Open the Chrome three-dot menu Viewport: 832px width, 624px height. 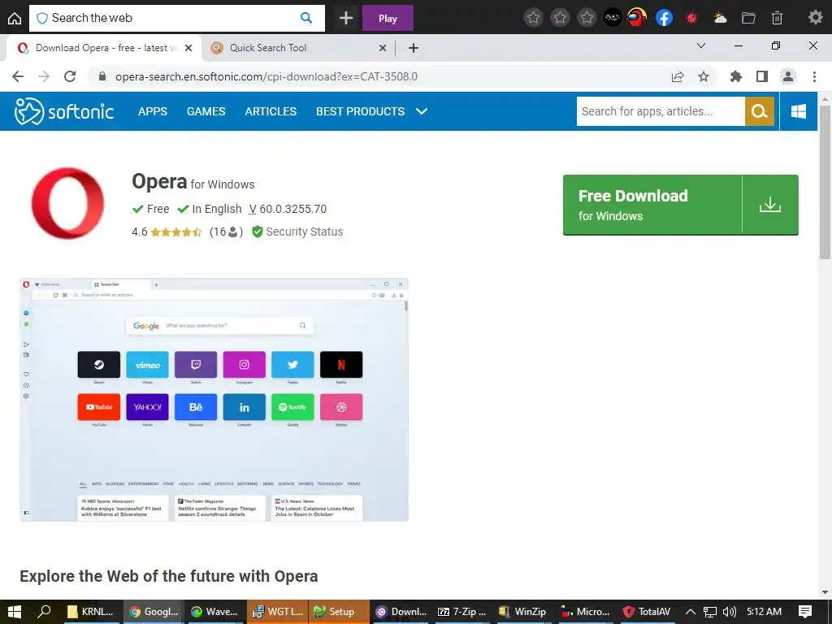(814, 76)
